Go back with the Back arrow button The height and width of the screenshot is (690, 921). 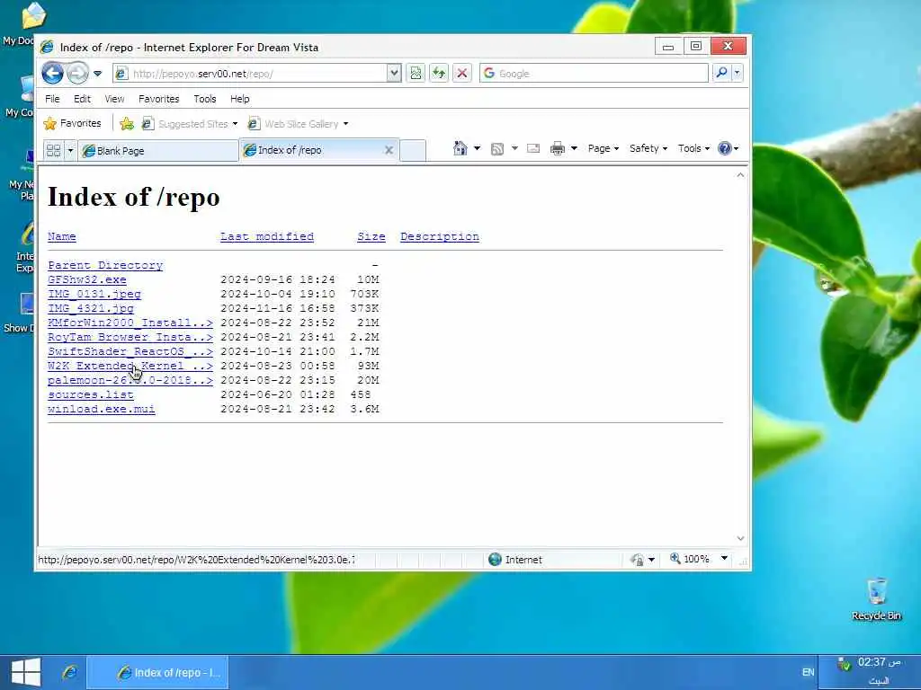coord(53,74)
